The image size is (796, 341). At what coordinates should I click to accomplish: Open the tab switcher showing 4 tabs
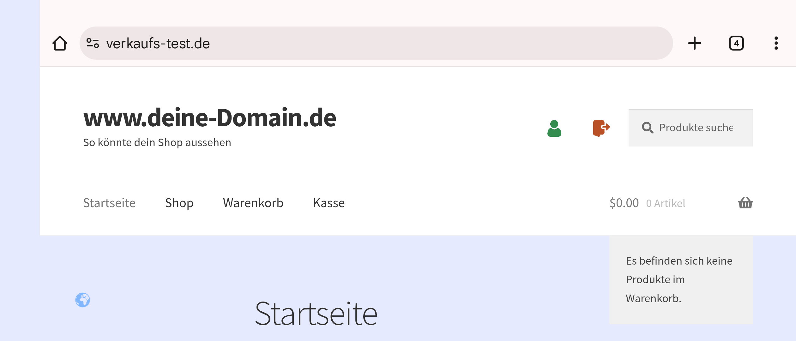point(736,43)
